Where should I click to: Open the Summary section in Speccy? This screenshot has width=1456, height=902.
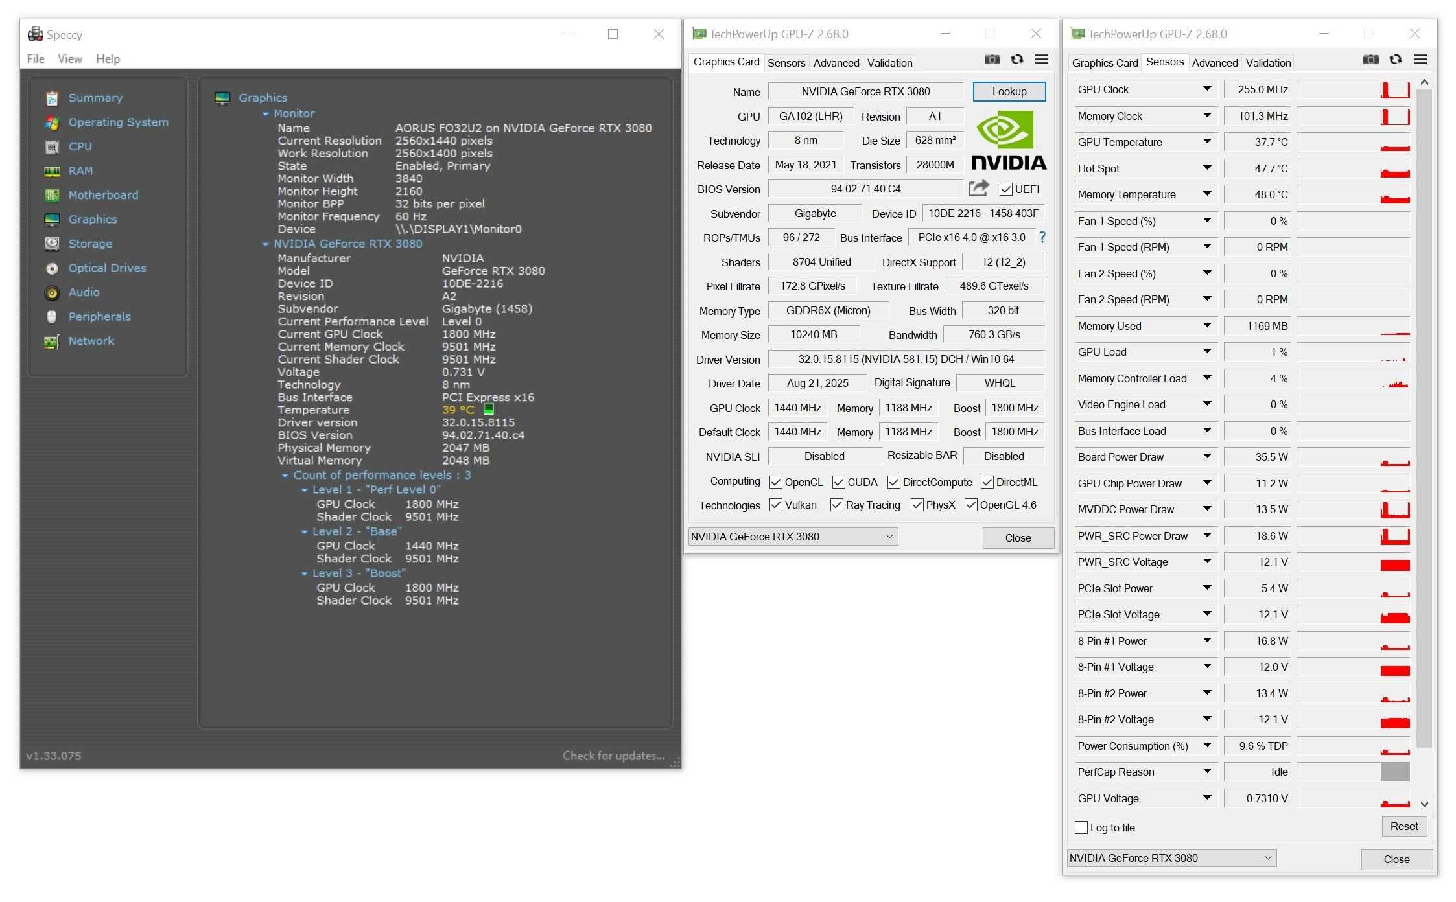pyautogui.click(x=95, y=98)
